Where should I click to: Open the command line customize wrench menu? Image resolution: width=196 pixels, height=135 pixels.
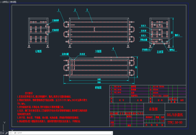click(x=7, y=133)
